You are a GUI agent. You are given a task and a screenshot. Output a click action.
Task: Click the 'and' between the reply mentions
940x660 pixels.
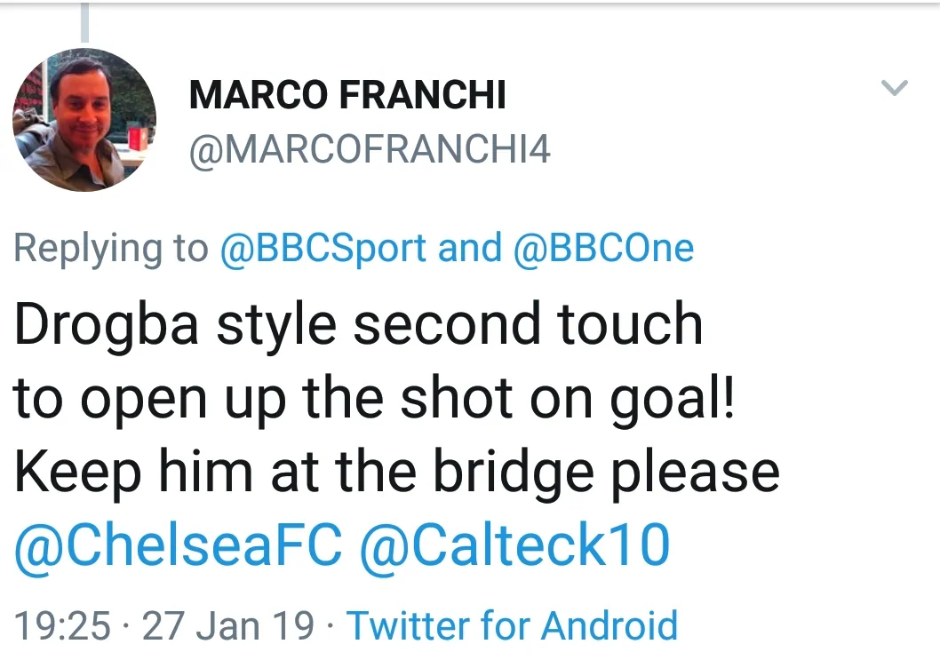tap(470, 248)
